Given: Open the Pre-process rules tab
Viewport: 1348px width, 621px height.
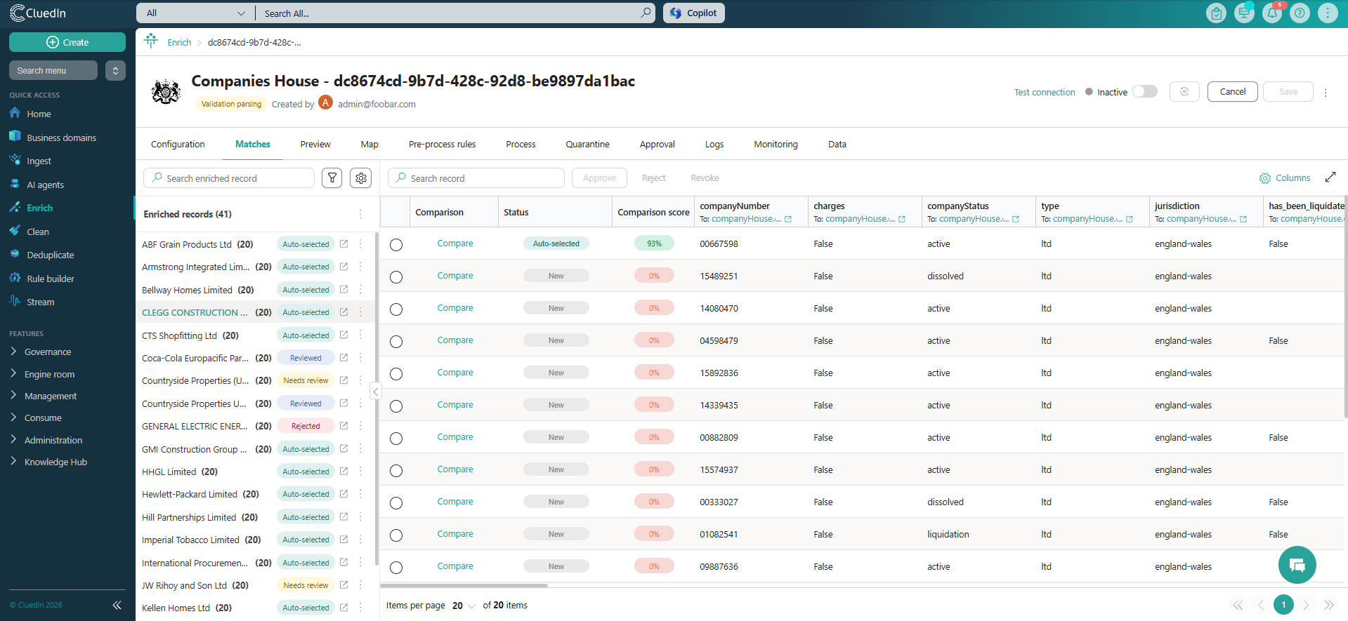Looking at the screenshot, I should pos(442,145).
